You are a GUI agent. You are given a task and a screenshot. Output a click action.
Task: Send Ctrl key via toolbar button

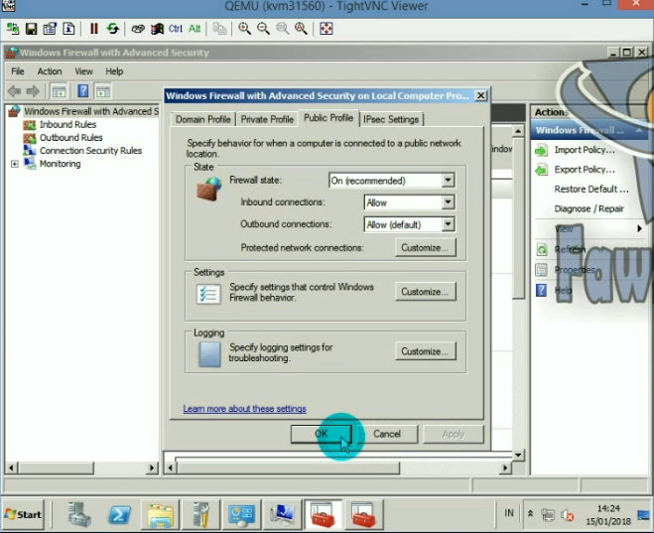176,29
